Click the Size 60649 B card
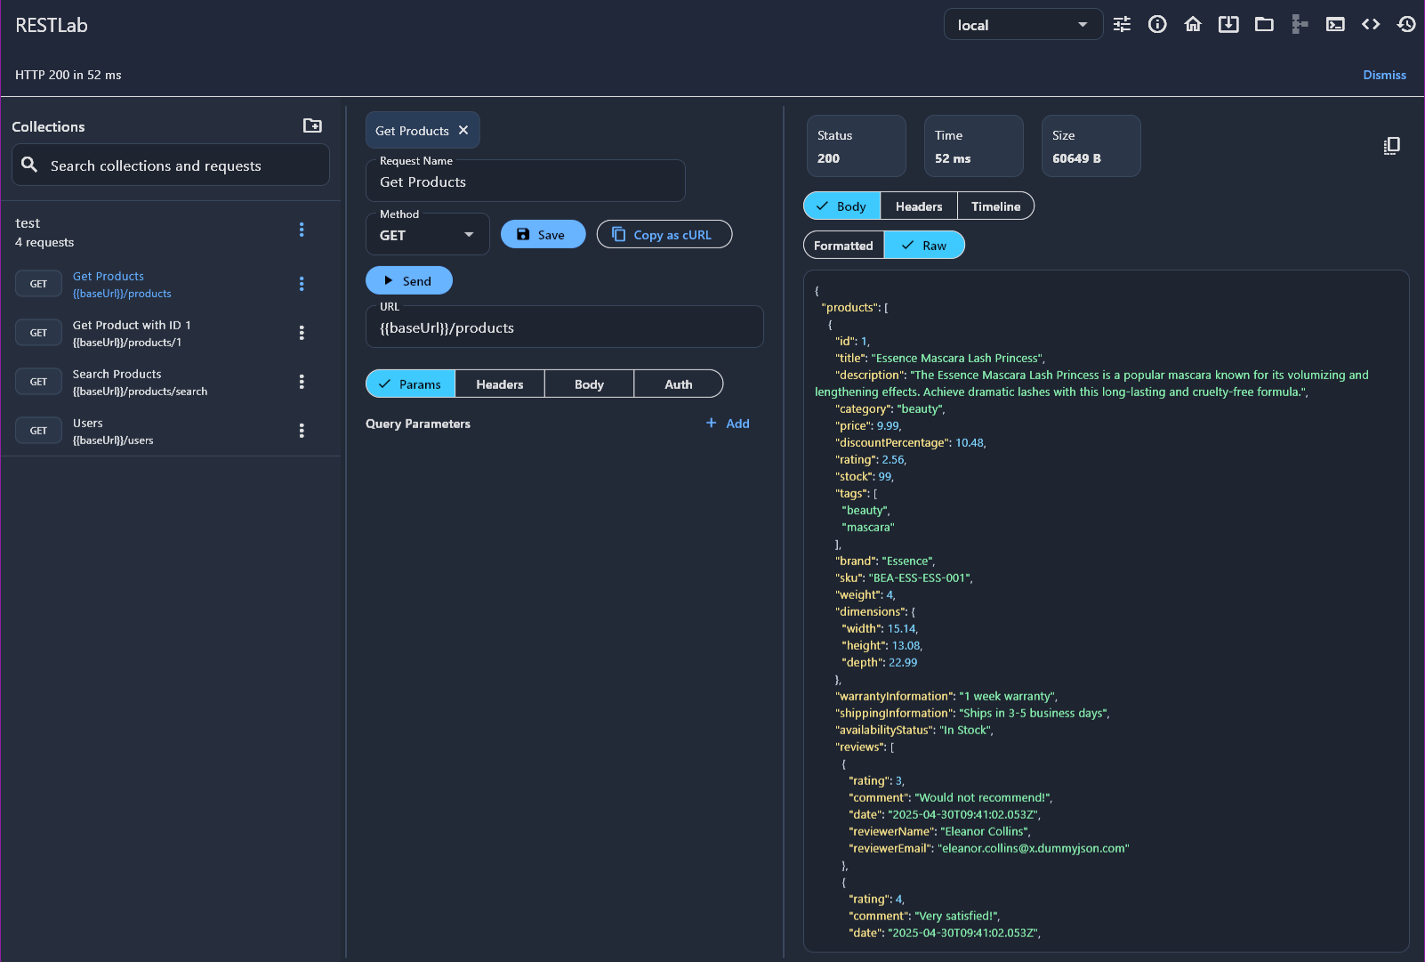Screen dimensions: 1425x962 1091,146
